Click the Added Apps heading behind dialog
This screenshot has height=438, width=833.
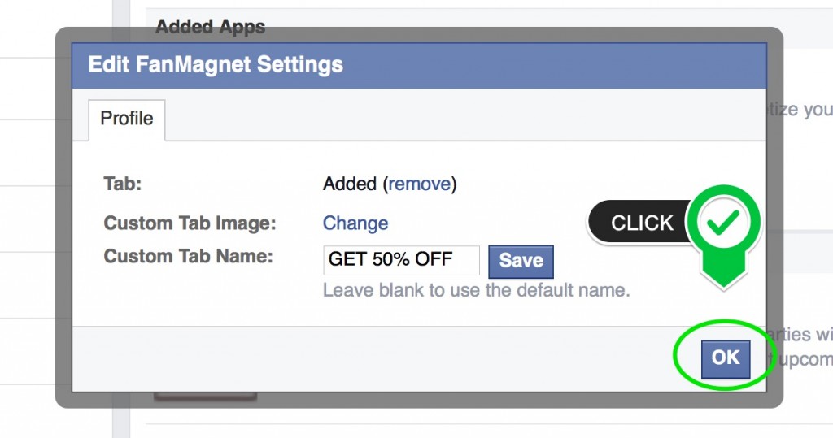[211, 26]
